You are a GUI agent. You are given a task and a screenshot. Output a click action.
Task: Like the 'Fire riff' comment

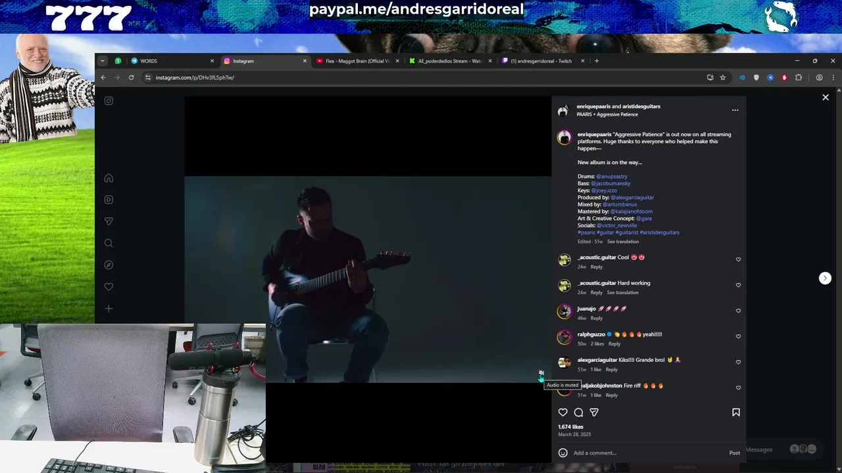click(738, 388)
